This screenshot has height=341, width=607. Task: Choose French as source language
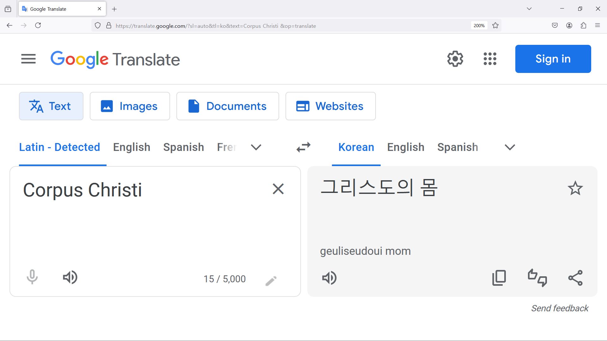point(226,147)
